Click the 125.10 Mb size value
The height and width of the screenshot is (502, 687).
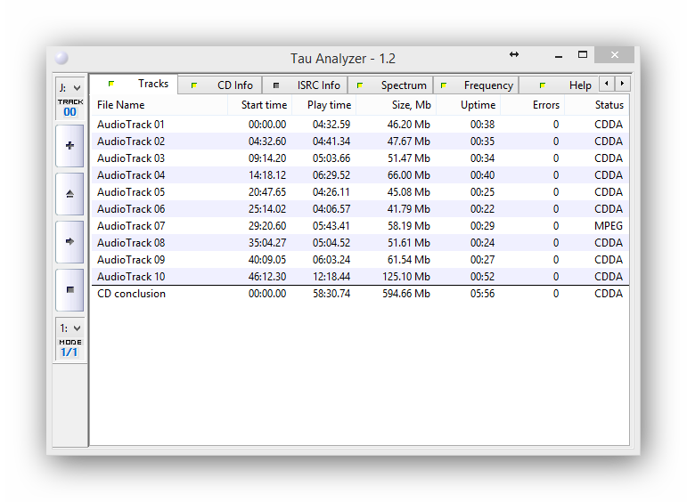click(405, 277)
